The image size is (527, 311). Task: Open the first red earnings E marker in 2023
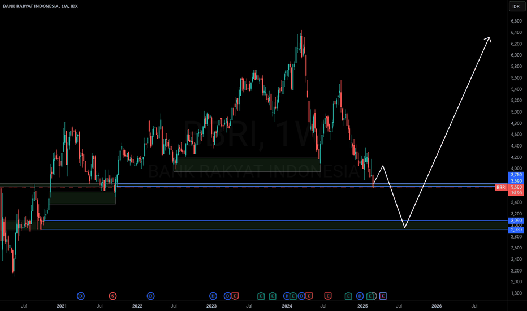(x=235, y=296)
